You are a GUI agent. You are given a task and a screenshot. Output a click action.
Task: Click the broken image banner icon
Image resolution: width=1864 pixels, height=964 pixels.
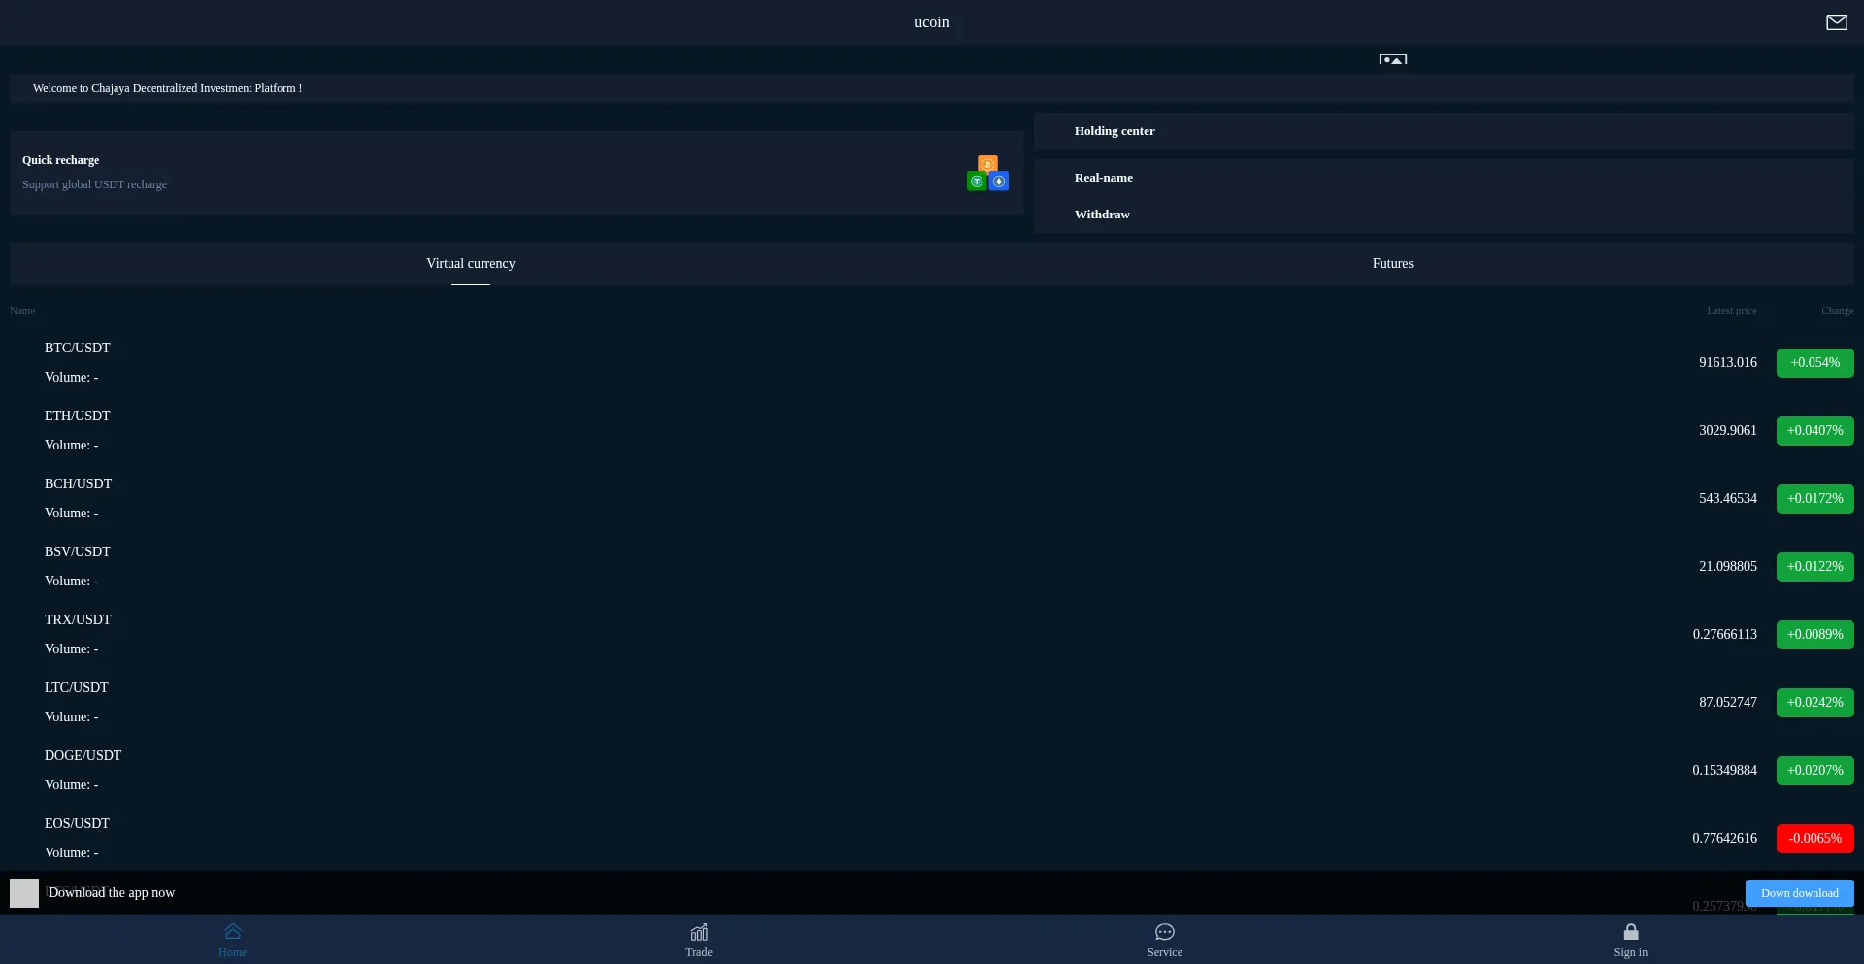click(x=1392, y=59)
